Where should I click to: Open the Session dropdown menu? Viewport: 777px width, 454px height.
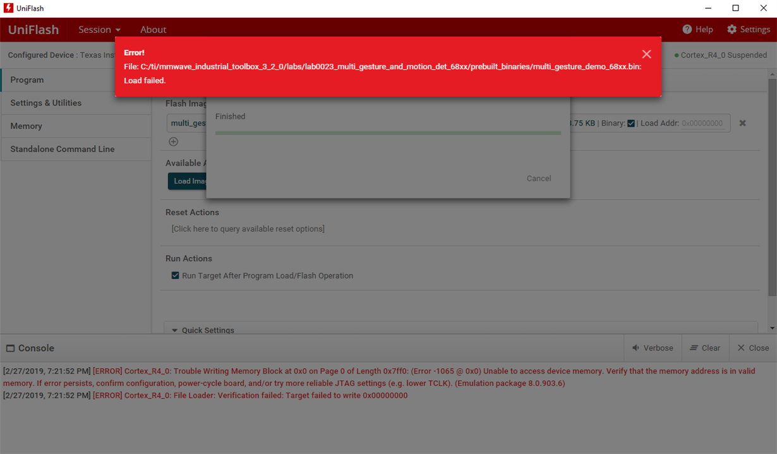pyautogui.click(x=99, y=29)
